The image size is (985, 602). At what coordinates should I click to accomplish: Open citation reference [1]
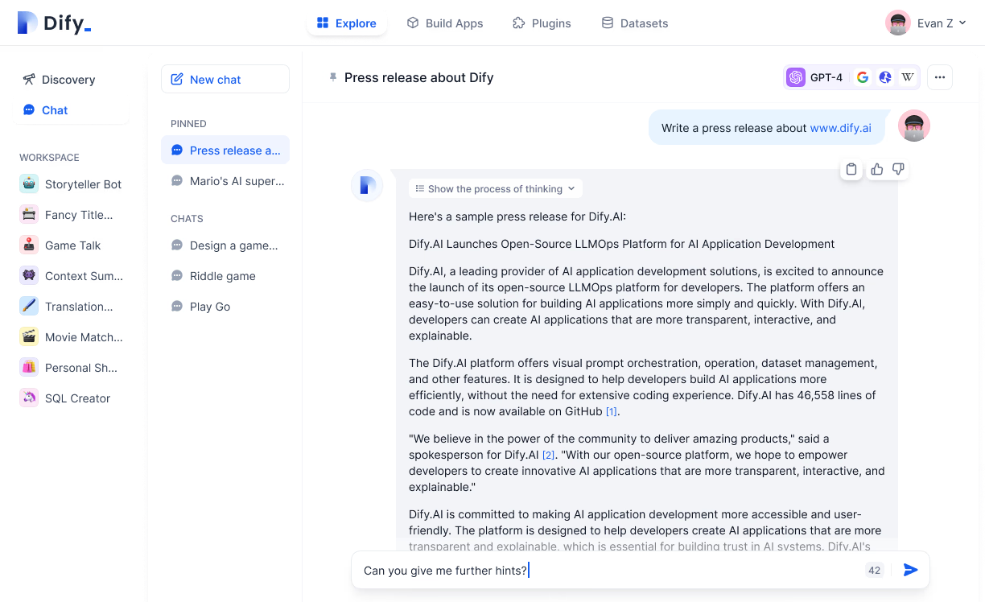point(612,411)
